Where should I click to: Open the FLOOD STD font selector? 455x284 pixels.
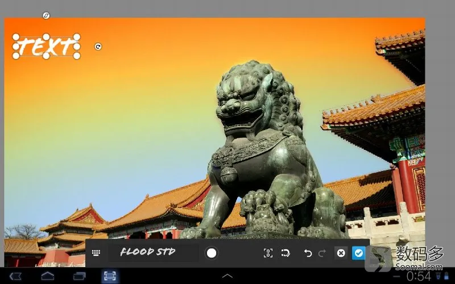point(154,253)
